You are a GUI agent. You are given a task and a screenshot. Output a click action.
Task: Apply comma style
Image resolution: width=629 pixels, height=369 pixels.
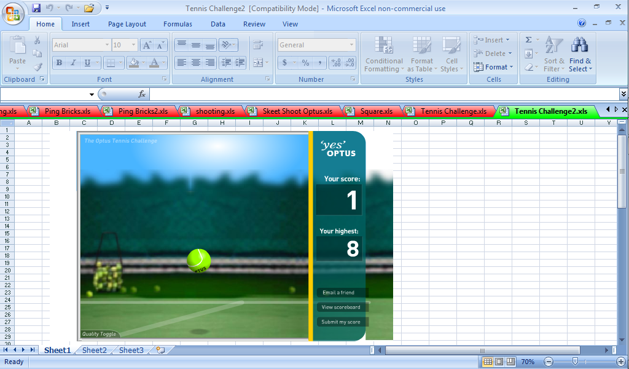click(x=319, y=63)
